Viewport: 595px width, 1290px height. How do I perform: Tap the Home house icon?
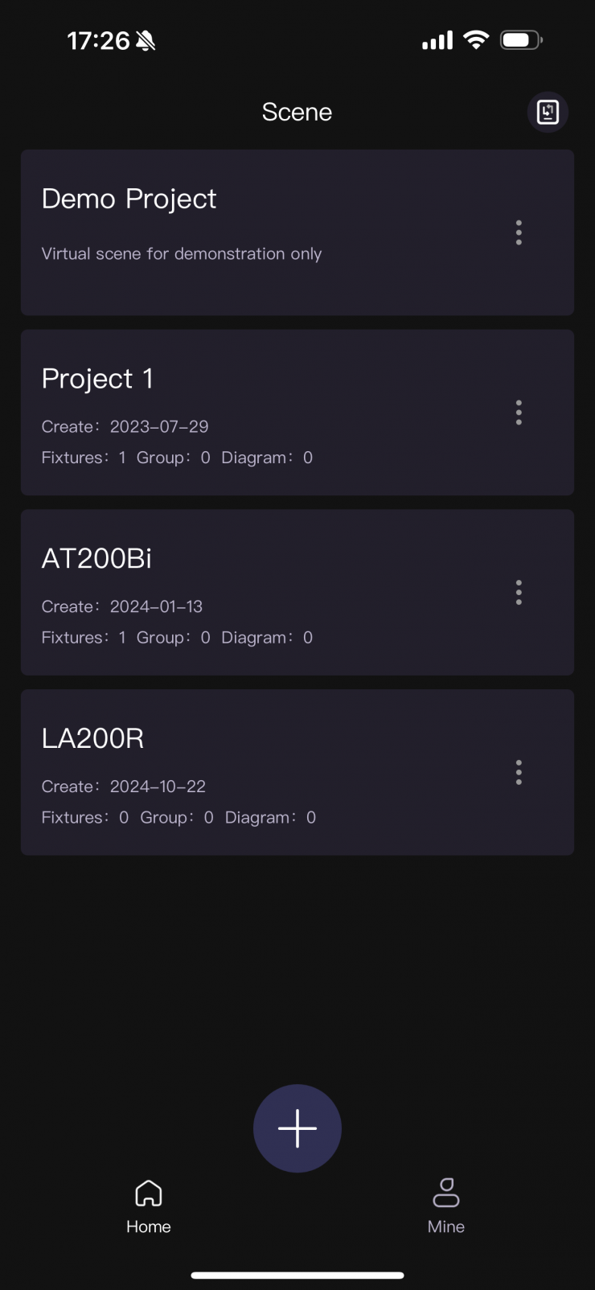pos(149,1193)
